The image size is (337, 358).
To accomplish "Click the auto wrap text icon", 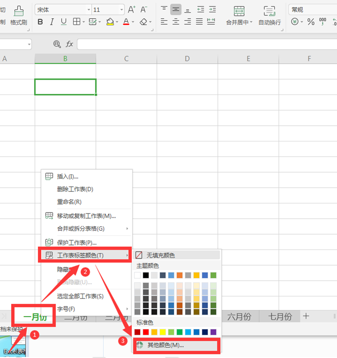I will click(269, 11).
